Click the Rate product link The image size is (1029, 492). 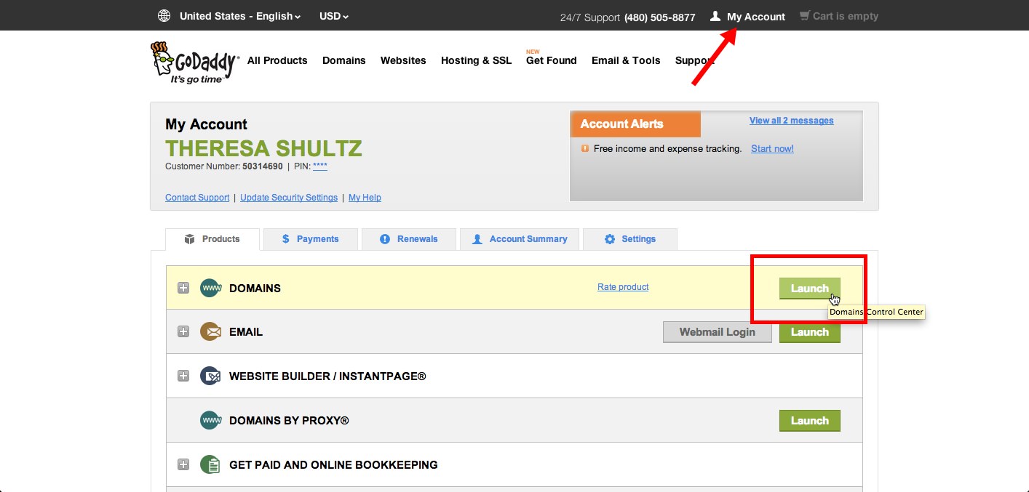623,287
